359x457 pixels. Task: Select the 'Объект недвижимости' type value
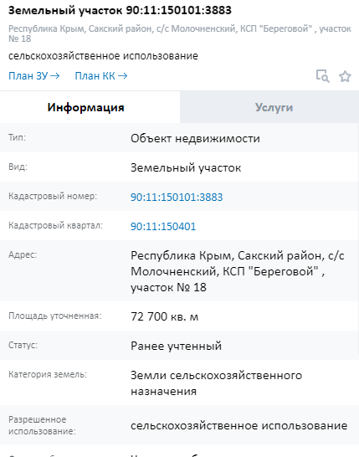[x=195, y=138]
